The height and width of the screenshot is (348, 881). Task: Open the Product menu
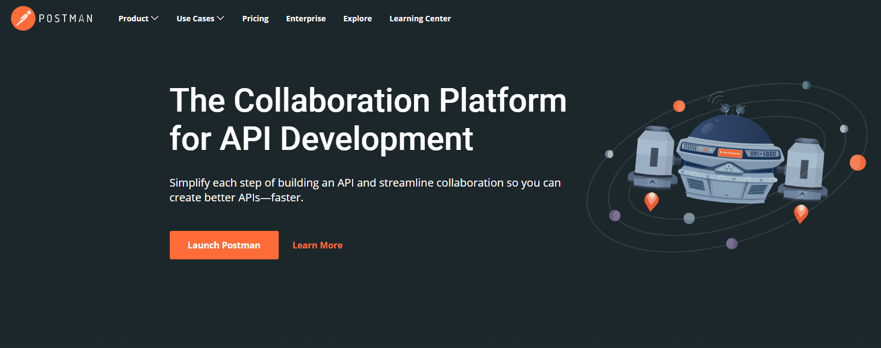click(139, 19)
